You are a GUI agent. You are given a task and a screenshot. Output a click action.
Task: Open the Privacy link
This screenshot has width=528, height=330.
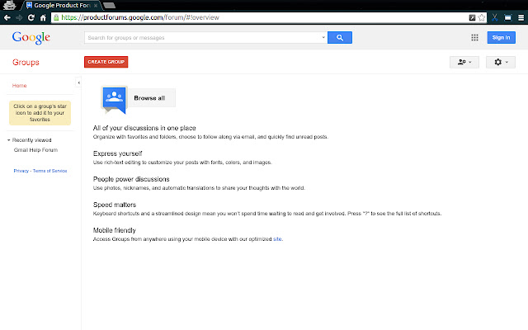21,171
